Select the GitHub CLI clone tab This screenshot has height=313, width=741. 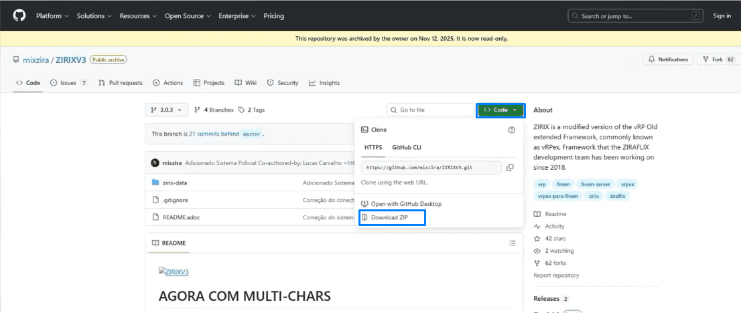407,147
